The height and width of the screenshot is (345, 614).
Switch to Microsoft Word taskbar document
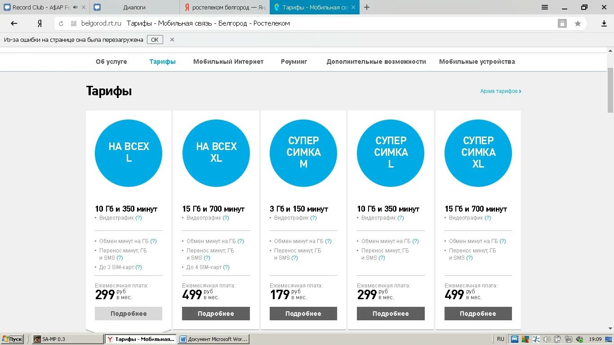[214, 339]
